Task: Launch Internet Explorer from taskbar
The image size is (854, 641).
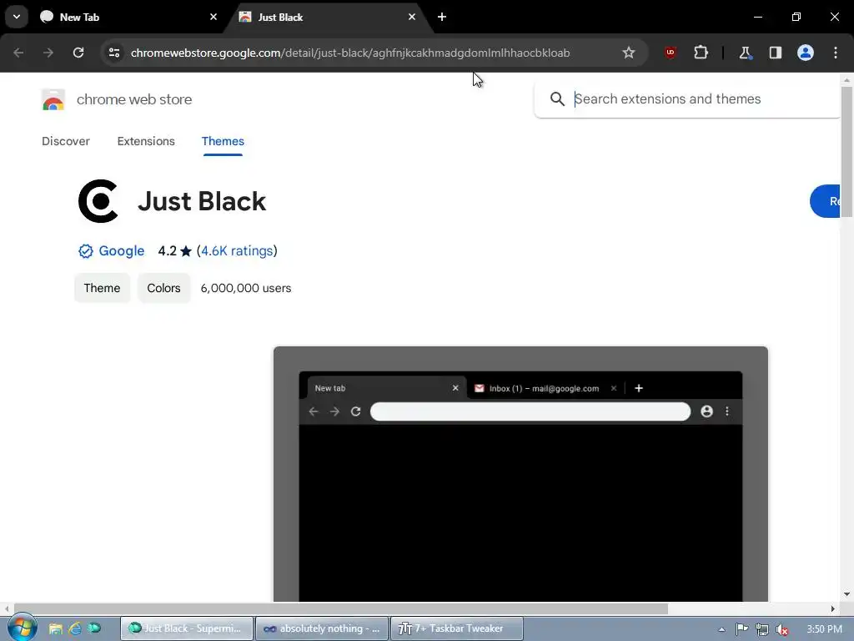Action: coord(74,628)
